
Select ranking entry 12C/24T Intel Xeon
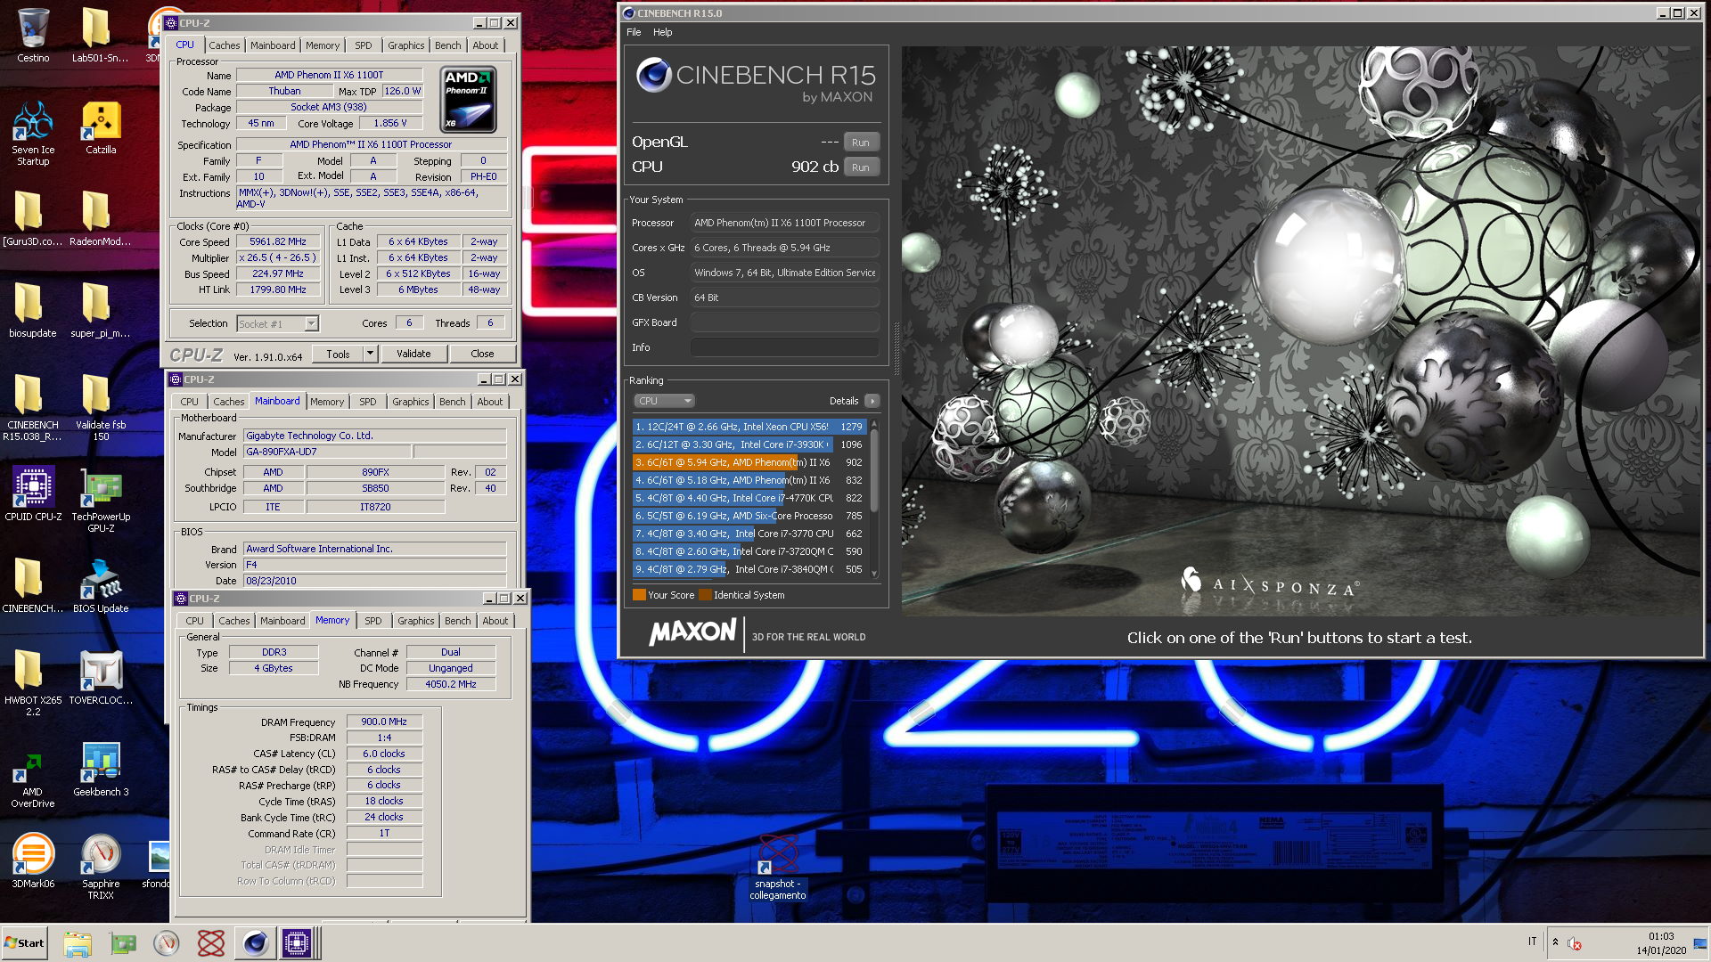(x=749, y=427)
